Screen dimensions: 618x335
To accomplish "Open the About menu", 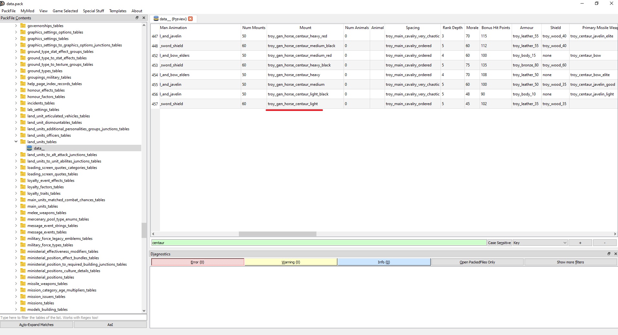I will point(137,11).
